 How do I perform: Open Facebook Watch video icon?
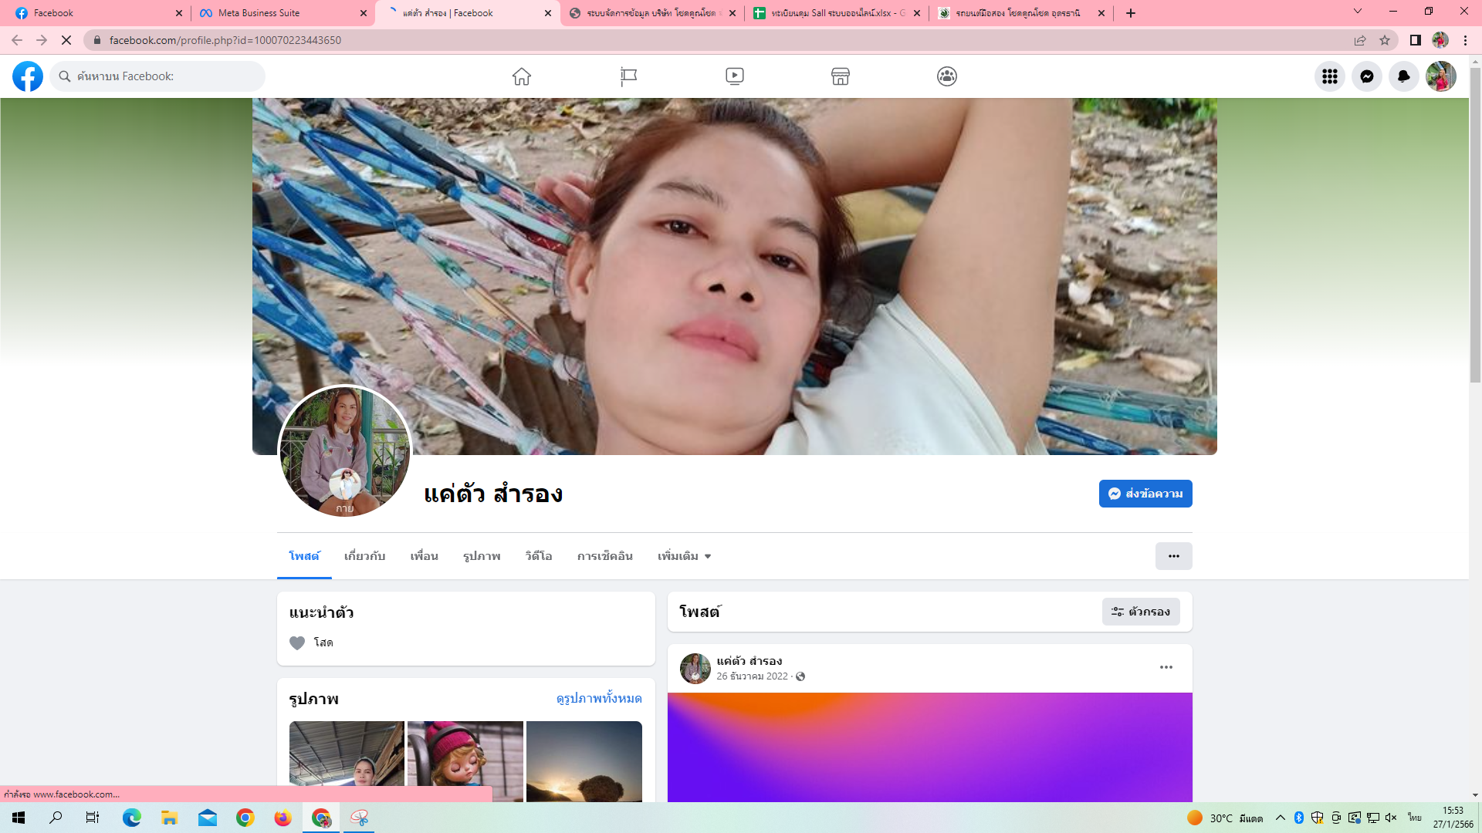click(x=734, y=76)
